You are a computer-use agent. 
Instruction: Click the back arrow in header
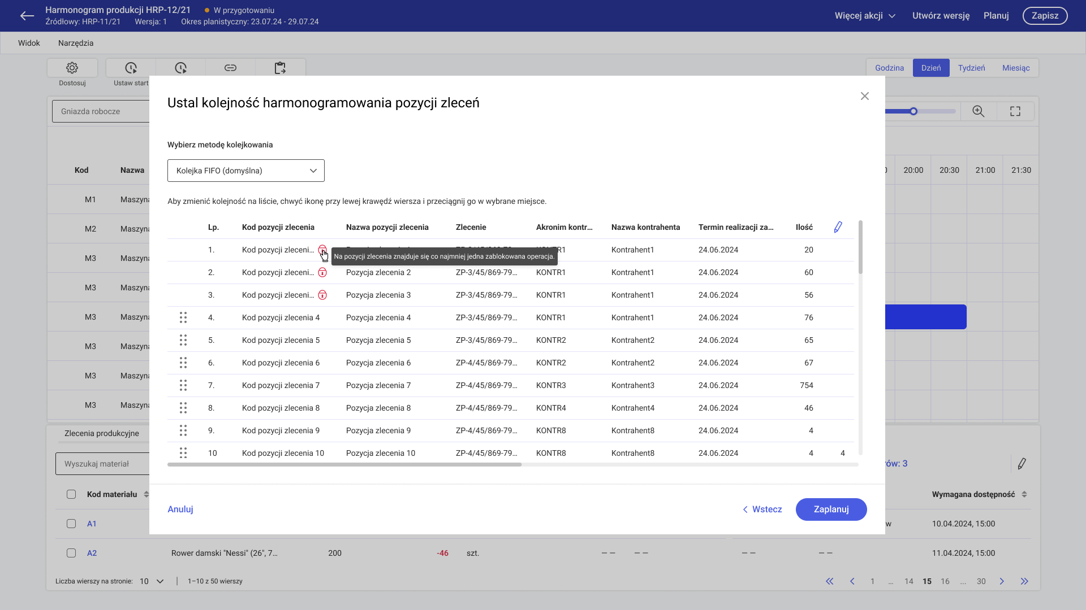27,16
